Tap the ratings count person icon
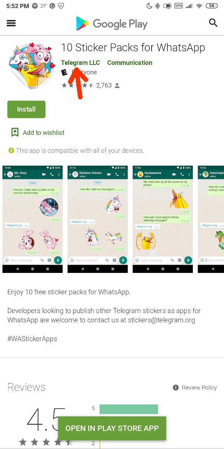 pyautogui.click(x=117, y=85)
